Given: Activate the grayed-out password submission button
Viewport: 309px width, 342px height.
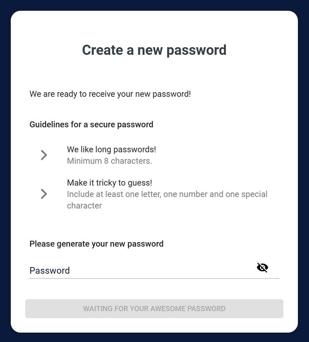Looking at the screenshot, I should click(154, 308).
